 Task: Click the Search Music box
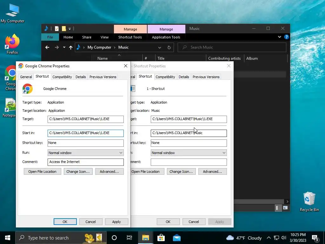[x=232, y=47]
